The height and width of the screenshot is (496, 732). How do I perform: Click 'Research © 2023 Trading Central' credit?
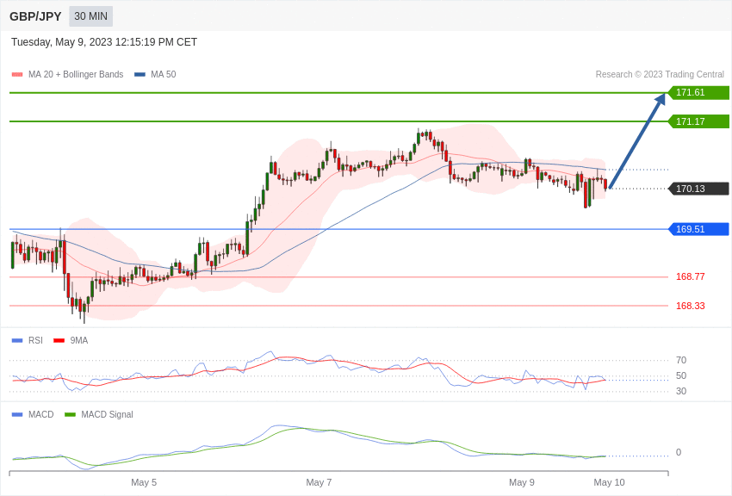coord(660,74)
